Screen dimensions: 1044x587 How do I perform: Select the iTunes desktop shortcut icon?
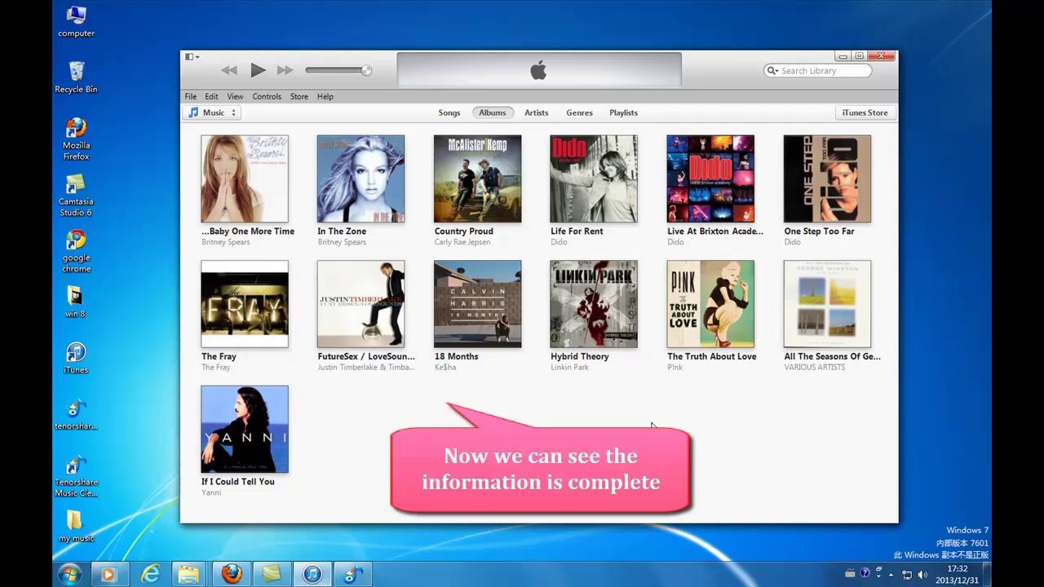point(76,358)
